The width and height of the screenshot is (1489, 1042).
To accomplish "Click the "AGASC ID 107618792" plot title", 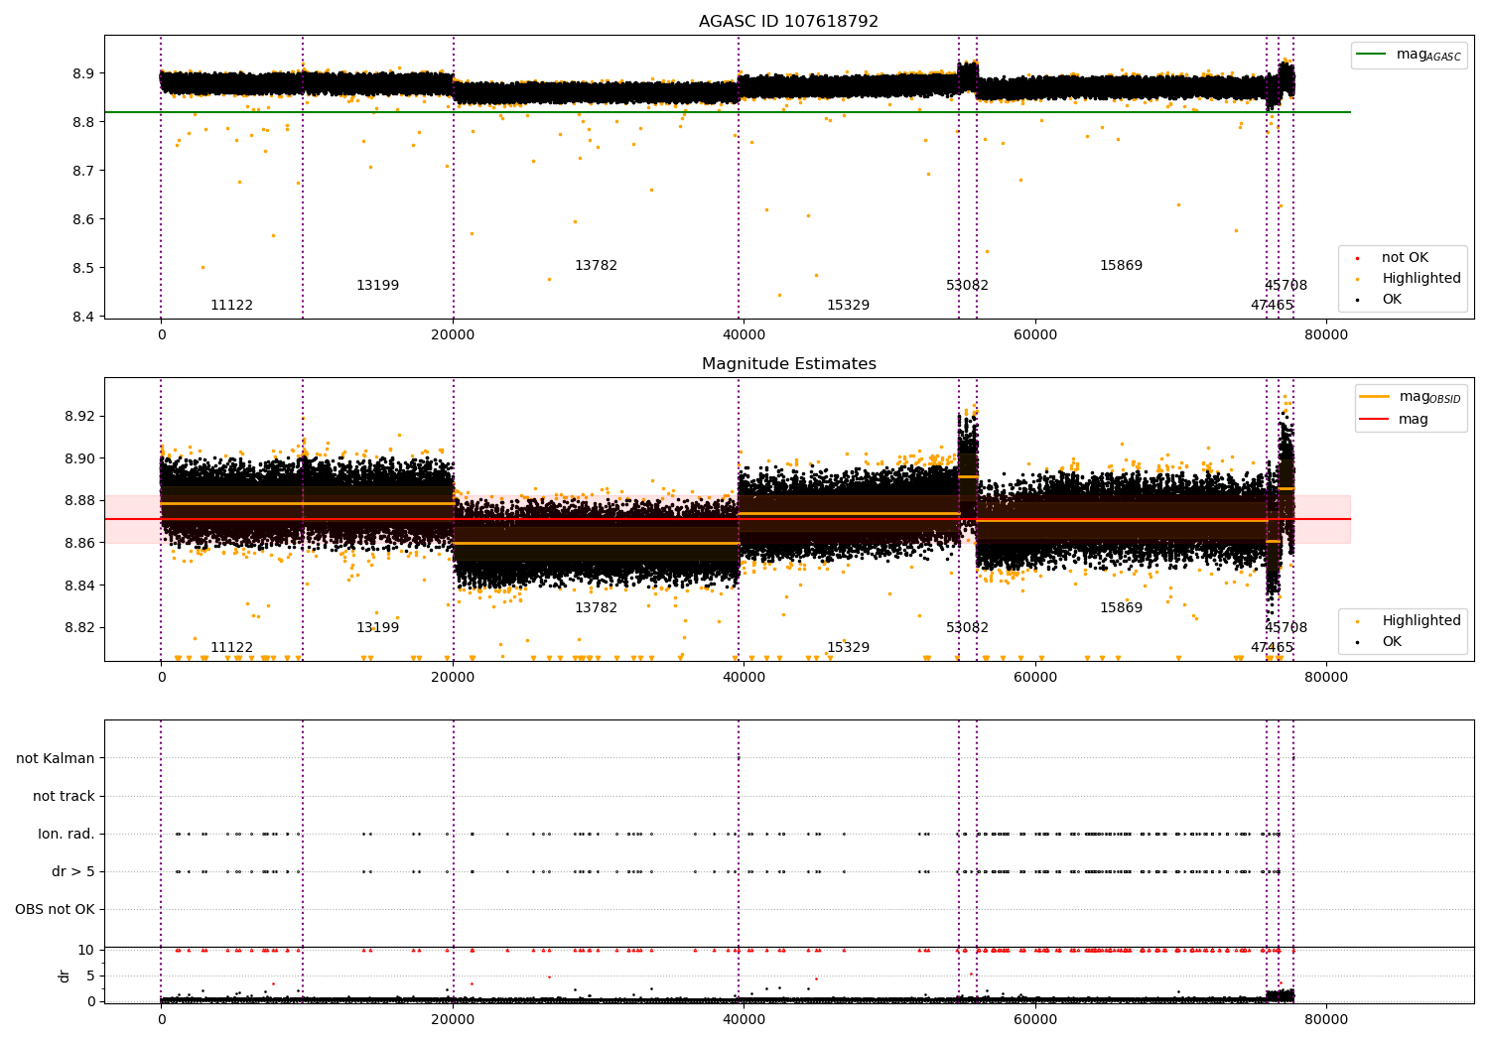I will (x=788, y=22).
